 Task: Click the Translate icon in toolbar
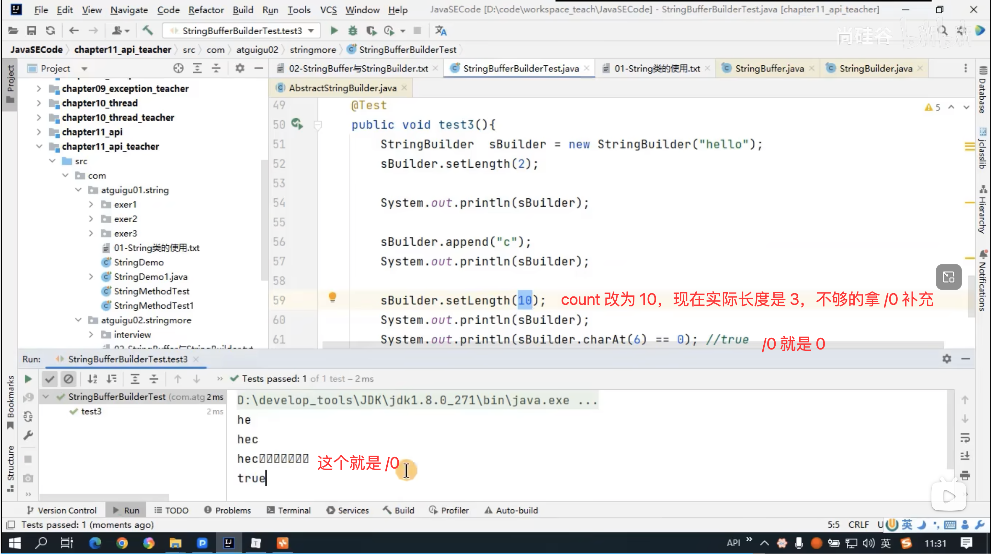(x=441, y=31)
